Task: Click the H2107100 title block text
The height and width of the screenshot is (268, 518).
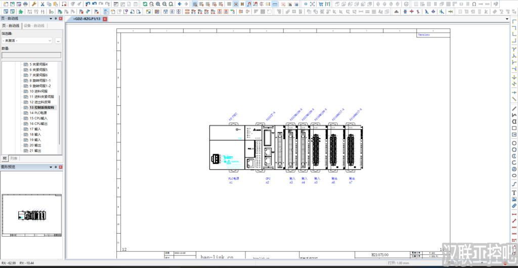Action: coord(380,254)
